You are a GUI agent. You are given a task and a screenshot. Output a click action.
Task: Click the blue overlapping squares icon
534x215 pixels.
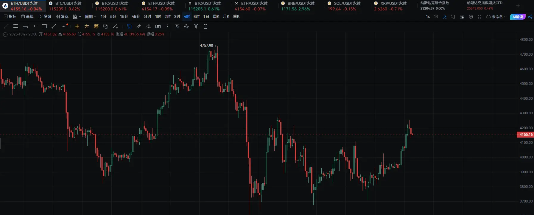pos(129,26)
